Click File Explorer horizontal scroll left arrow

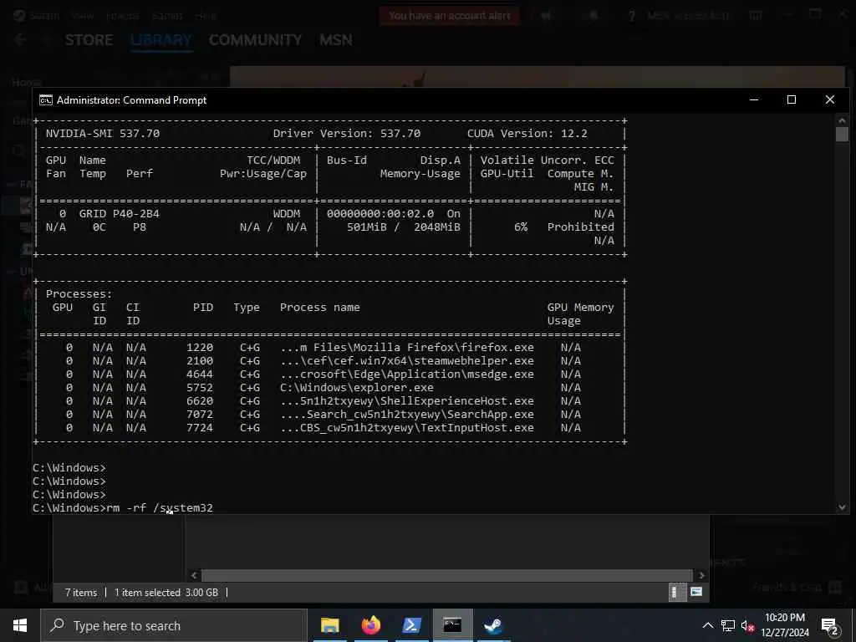(194, 575)
